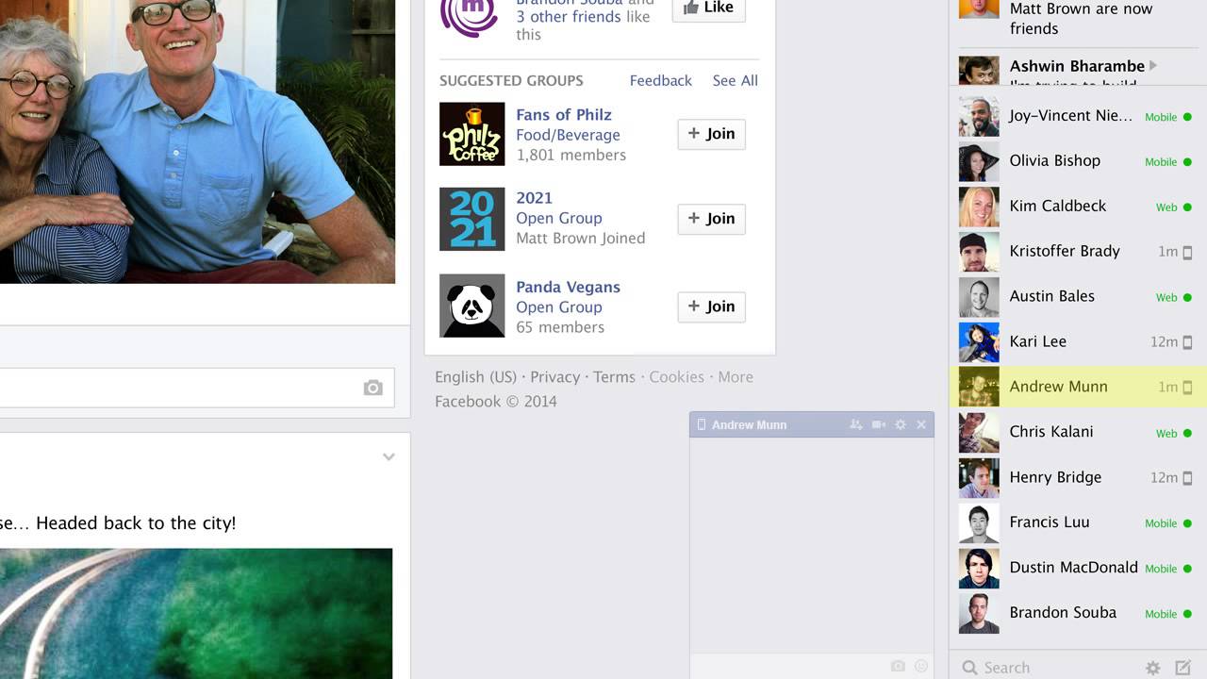
Task: Expand Ashwin Bharambe ticker story arrow
Action: click(x=1153, y=66)
